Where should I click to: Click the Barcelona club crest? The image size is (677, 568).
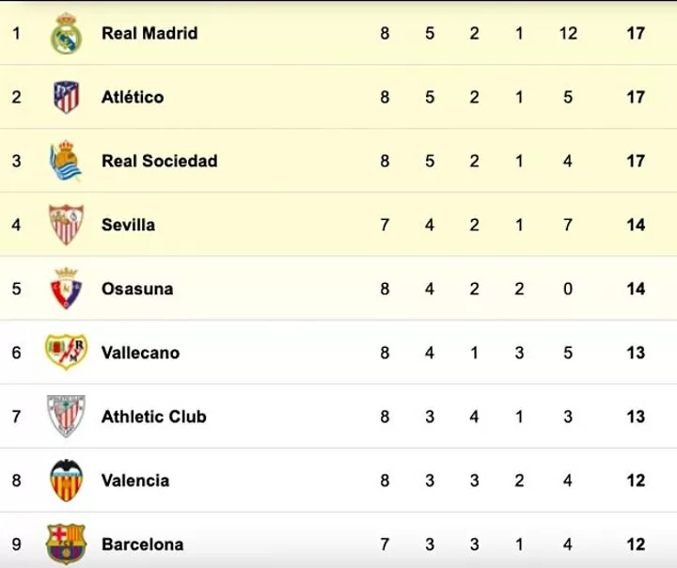click(x=66, y=544)
